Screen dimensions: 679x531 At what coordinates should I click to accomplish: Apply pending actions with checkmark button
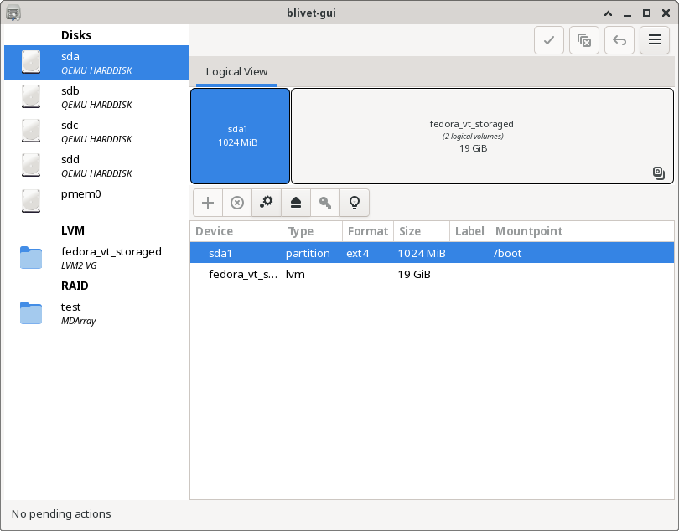pos(549,40)
